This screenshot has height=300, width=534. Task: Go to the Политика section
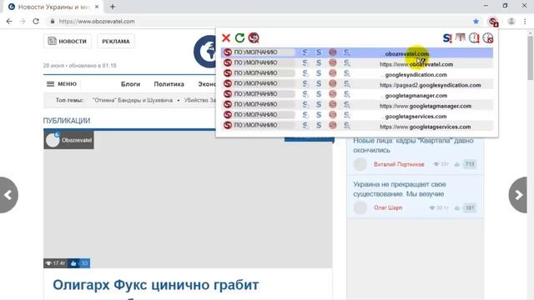pyautogui.click(x=169, y=84)
